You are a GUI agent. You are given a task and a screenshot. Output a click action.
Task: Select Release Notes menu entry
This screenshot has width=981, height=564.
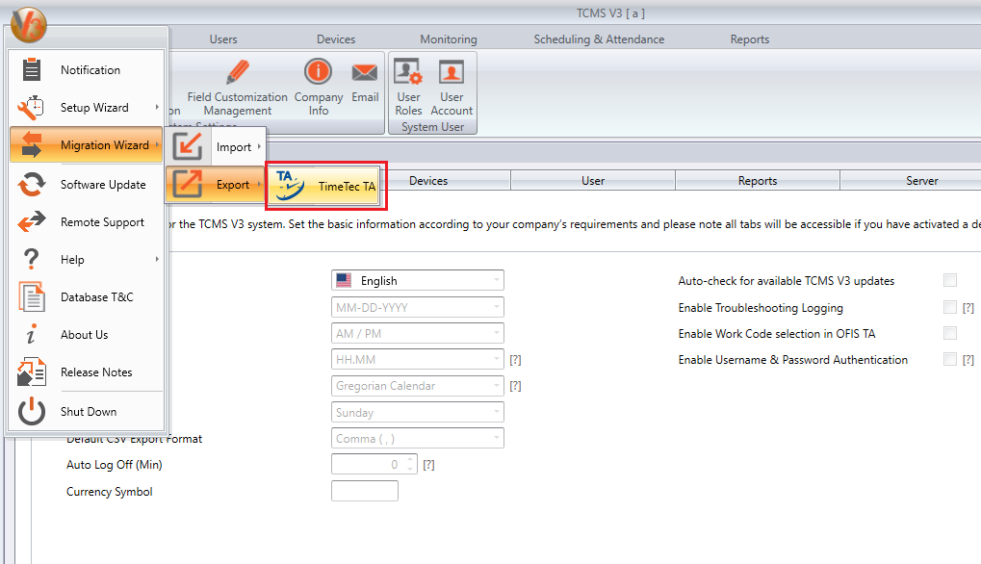[x=87, y=372]
